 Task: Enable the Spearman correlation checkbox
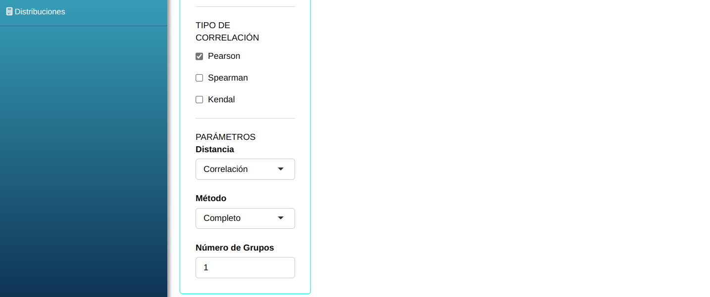click(x=200, y=78)
